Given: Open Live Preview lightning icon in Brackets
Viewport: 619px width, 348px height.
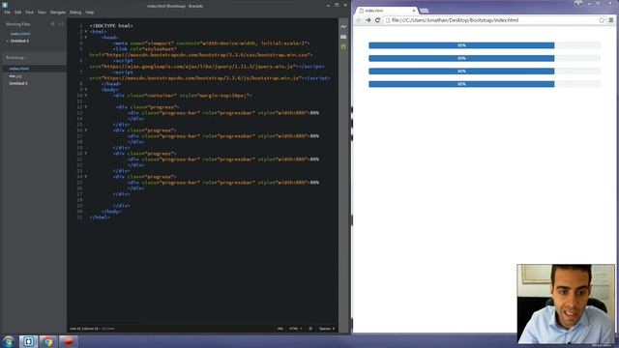Looking at the screenshot, I should 343,26.
